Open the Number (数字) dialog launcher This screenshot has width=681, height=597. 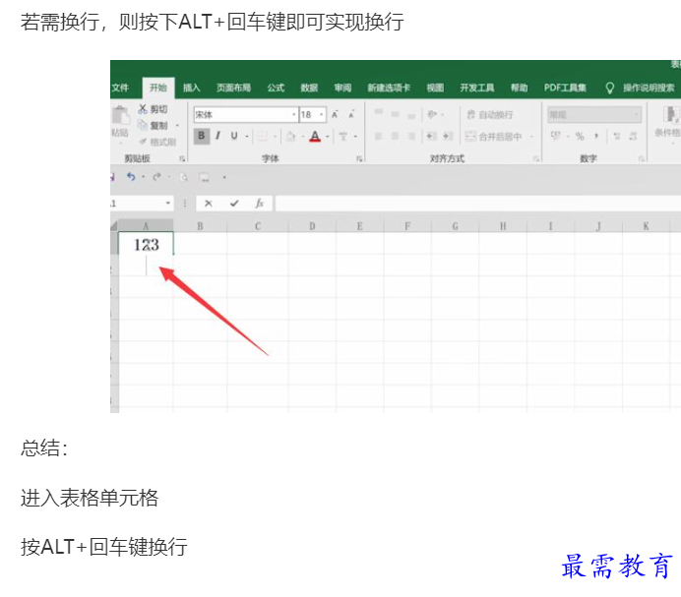[x=641, y=159]
